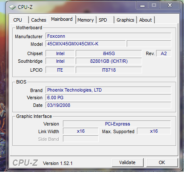The width and height of the screenshot is (185, 173).
Task: Click the Manufacturer label
Action: 28,36
